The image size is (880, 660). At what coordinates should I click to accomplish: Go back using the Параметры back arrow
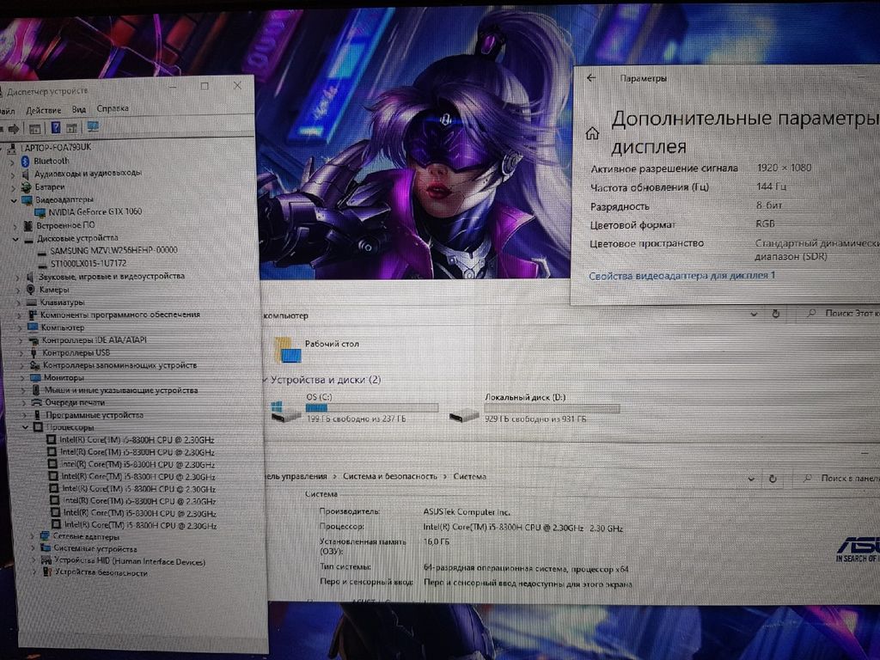pyautogui.click(x=590, y=78)
